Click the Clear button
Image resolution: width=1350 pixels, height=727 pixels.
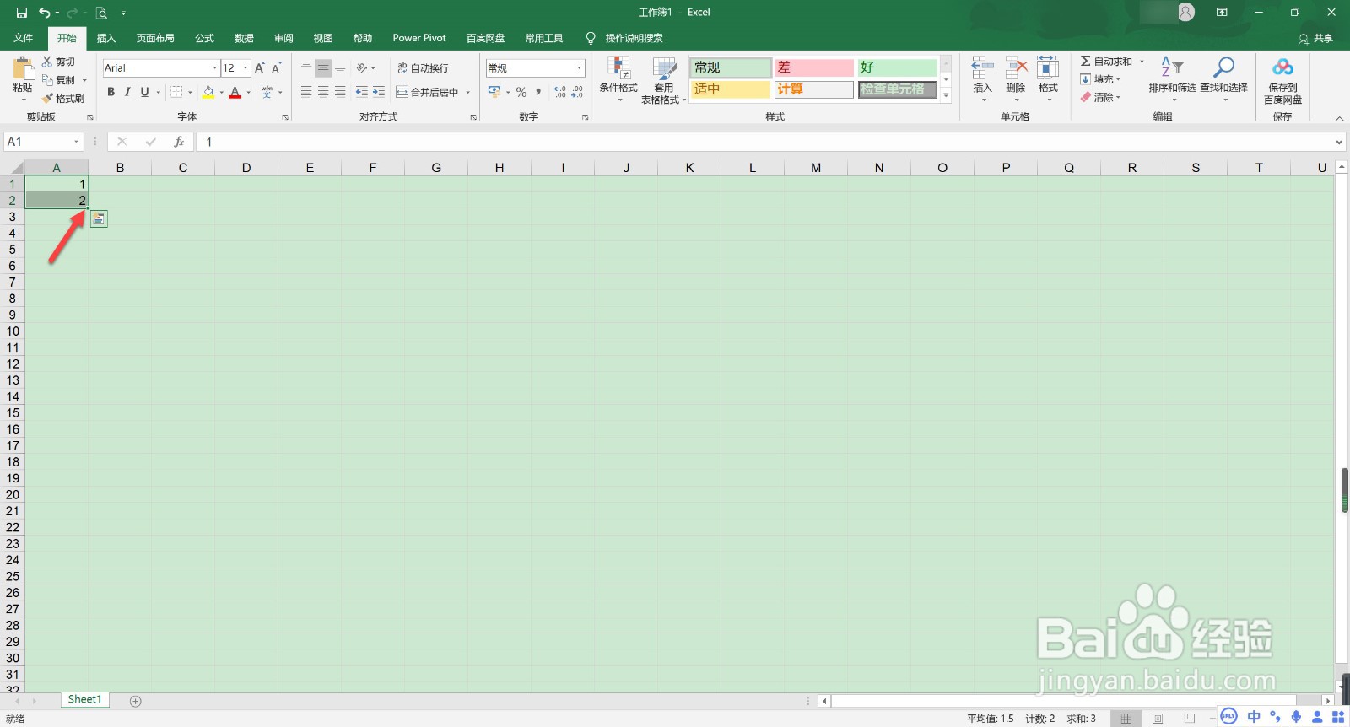[x=1100, y=98]
